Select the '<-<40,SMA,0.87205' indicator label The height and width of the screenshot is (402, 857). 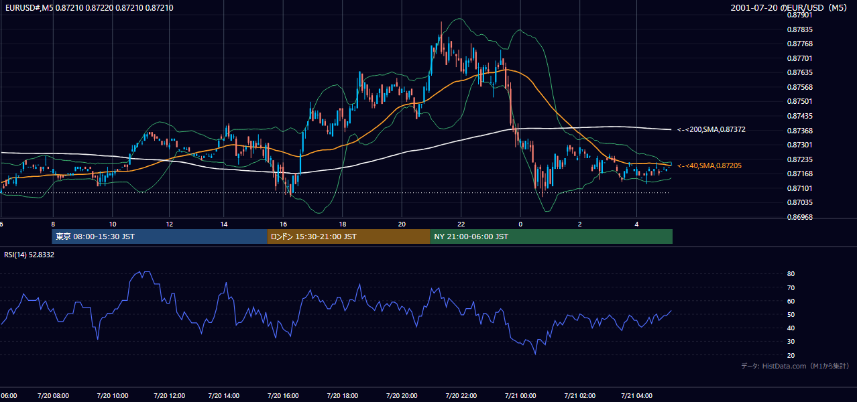pyautogui.click(x=709, y=165)
